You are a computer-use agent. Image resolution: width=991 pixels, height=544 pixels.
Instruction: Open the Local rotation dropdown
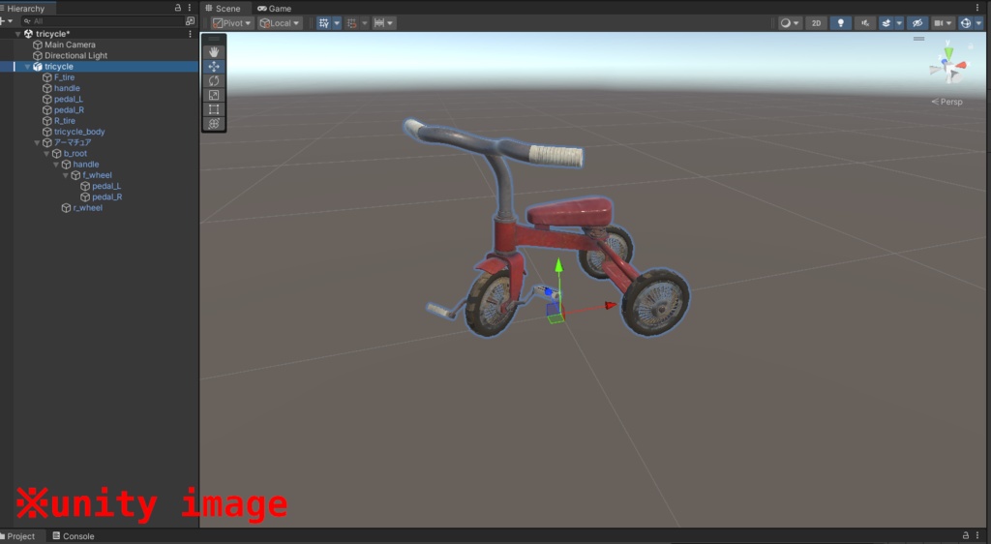[x=280, y=22]
